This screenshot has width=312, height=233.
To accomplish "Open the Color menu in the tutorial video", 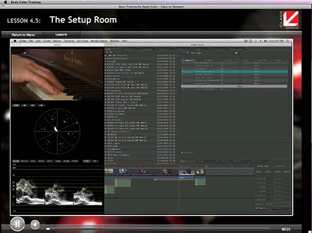I will click(22, 41).
